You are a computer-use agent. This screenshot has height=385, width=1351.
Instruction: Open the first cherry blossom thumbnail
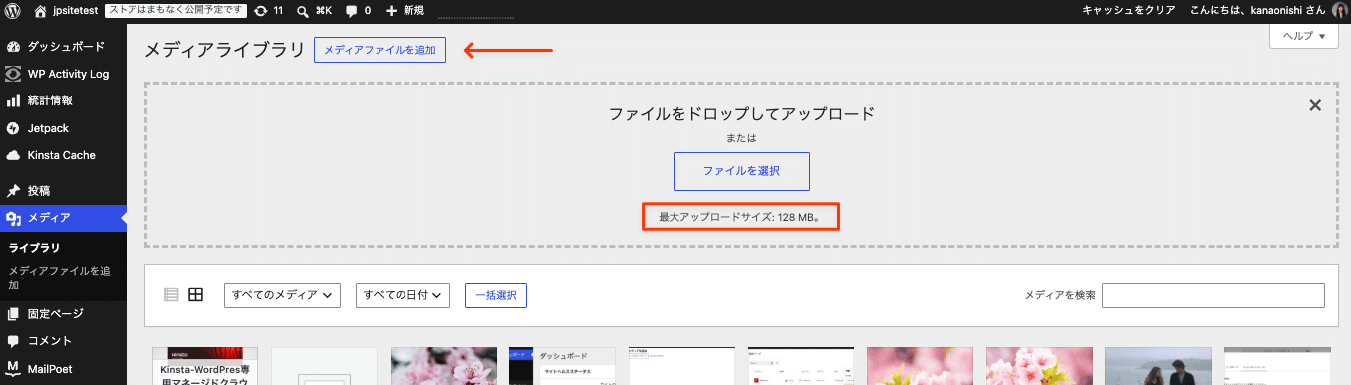pyautogui.click(x=442, y=366)
